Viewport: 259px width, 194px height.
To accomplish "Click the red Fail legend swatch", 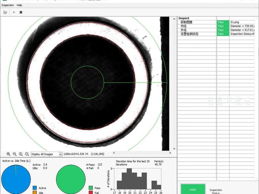I will pyautogui.click(x=91, y=192).
